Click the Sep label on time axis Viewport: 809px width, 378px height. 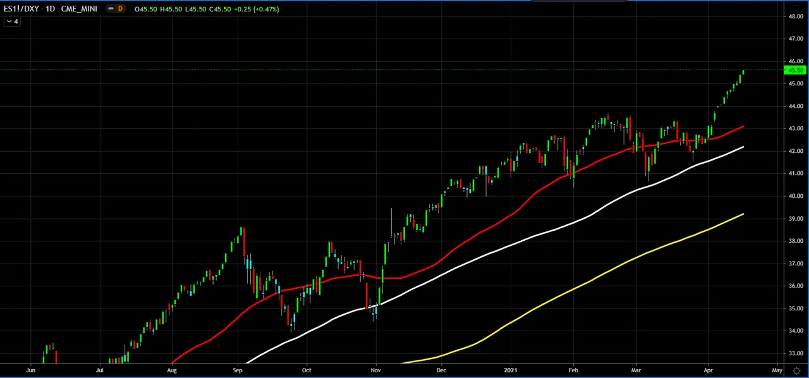[237, 370]
